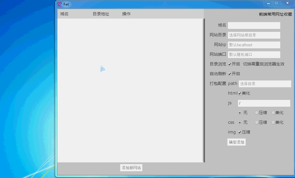This screenshot has height=178, width=295.
Task: Choose js 美化 radio option
Action: click(273, 113)
